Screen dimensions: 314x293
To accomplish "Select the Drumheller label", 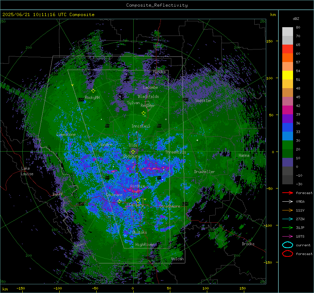I will (x=204, y=172).
